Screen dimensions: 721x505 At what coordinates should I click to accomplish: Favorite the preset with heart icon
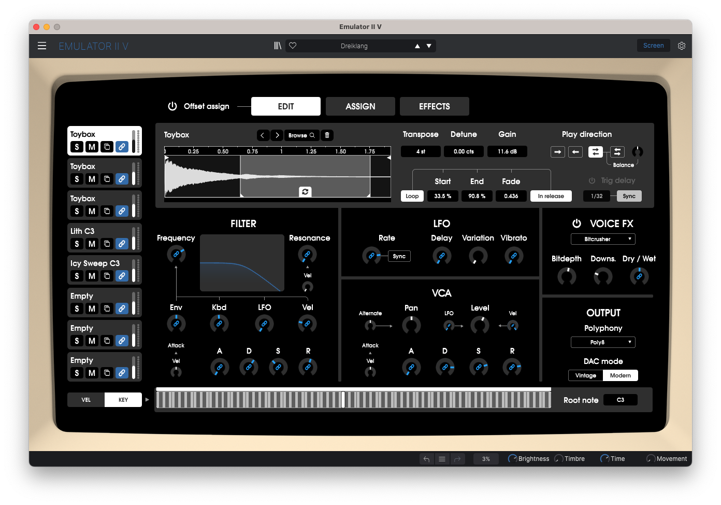pos(293,46)
